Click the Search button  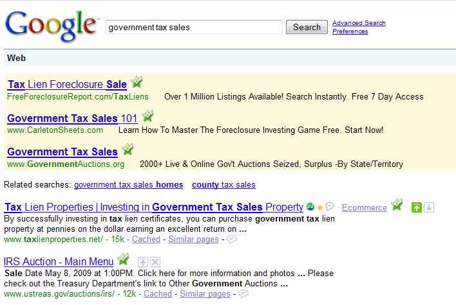(307, 27)
